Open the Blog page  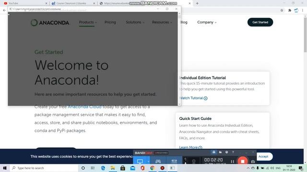point(184,22)
